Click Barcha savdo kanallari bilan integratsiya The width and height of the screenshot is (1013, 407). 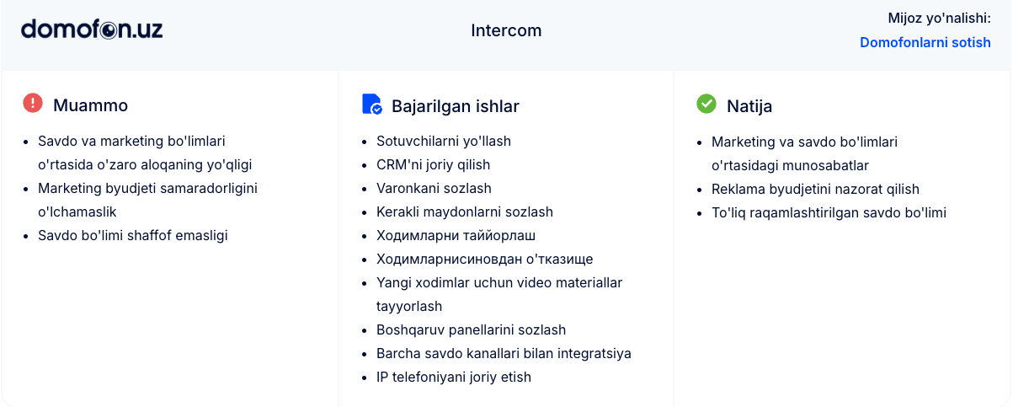504,353
